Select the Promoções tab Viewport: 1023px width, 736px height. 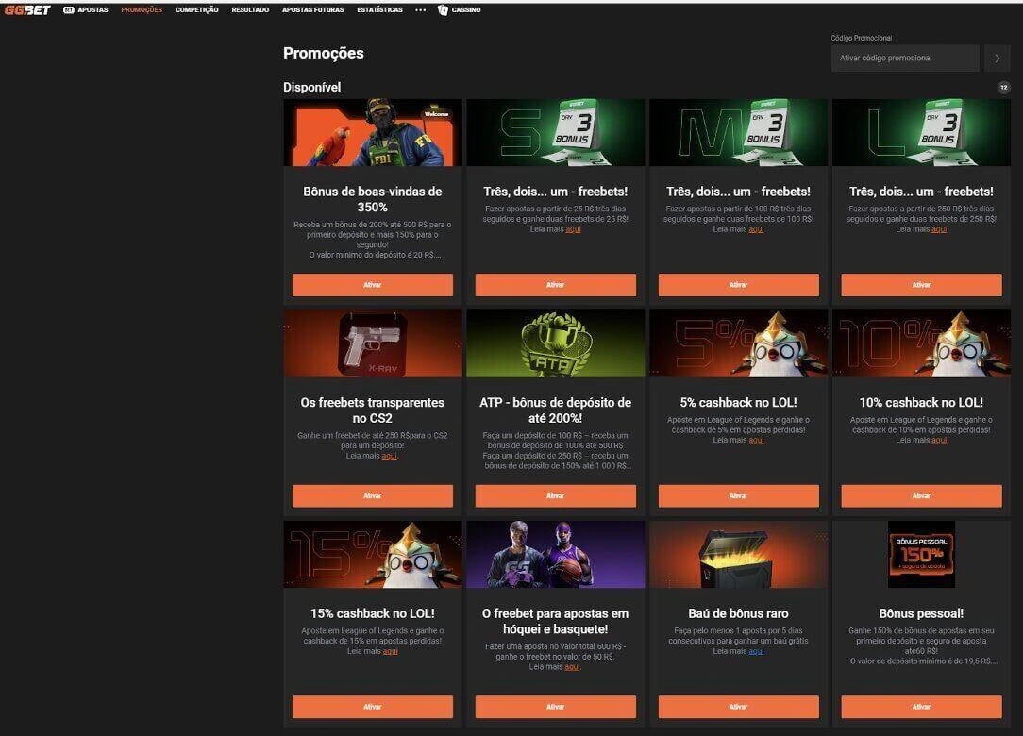(x=142, y=9)
